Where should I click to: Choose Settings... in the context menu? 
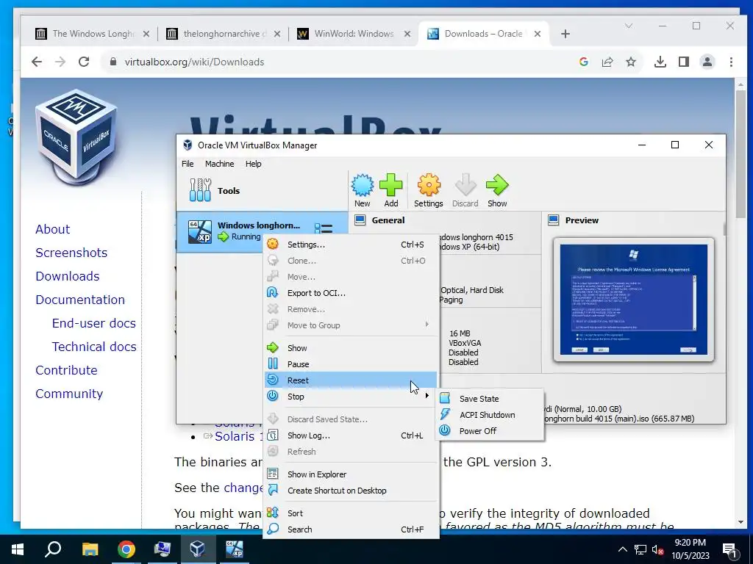[351, 245]
